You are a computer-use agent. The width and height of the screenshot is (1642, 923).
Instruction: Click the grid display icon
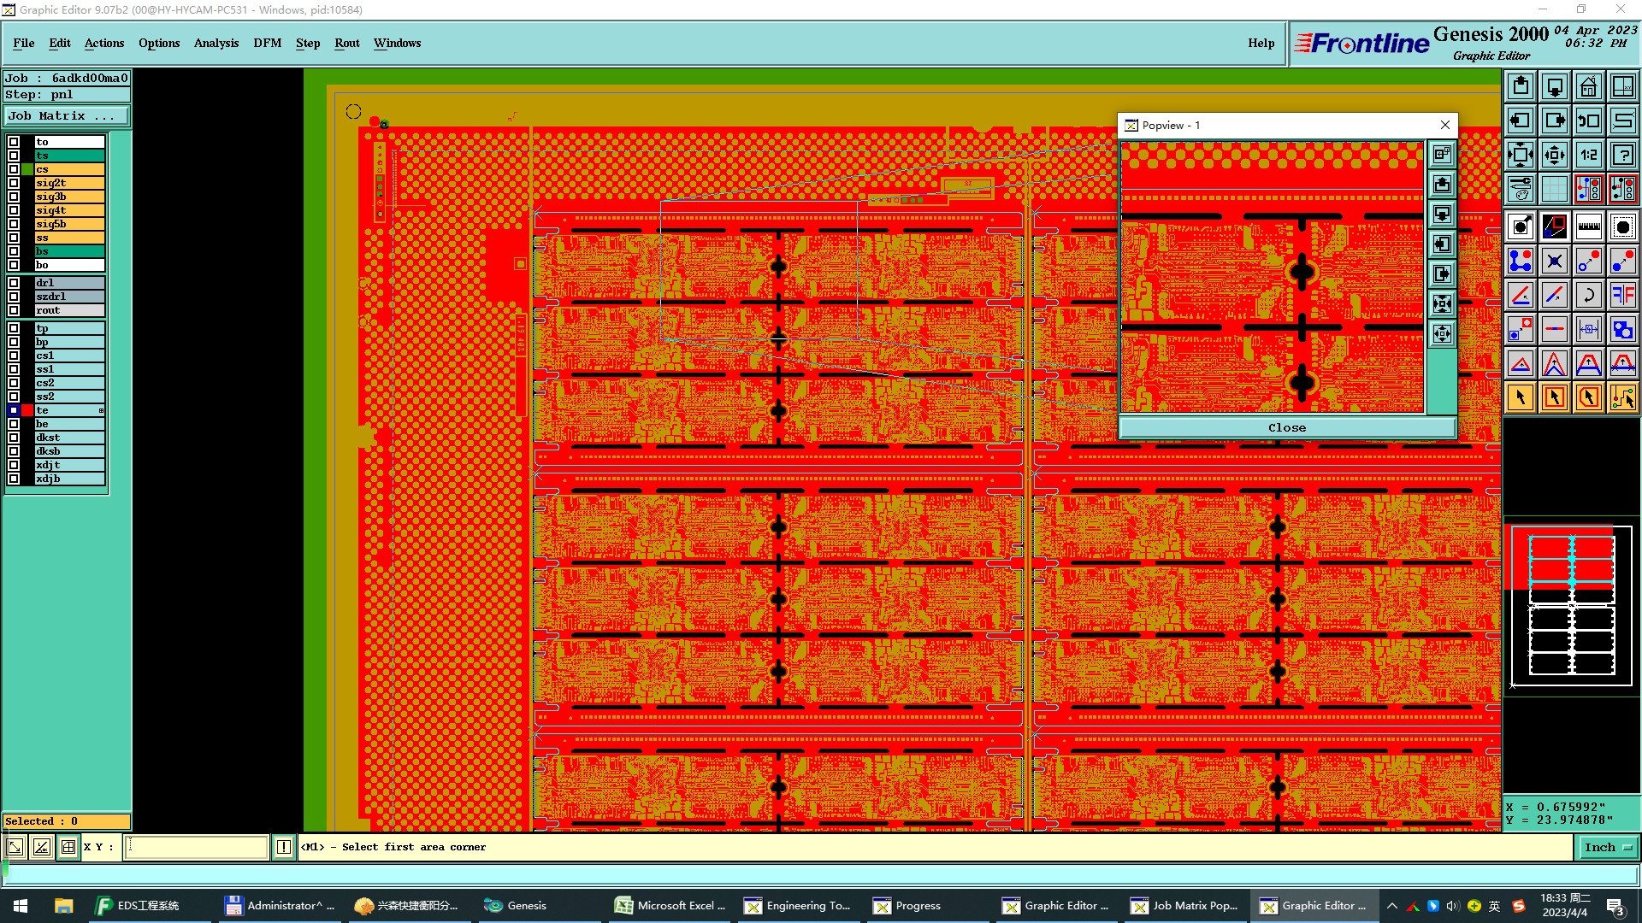pos(1554,189)
